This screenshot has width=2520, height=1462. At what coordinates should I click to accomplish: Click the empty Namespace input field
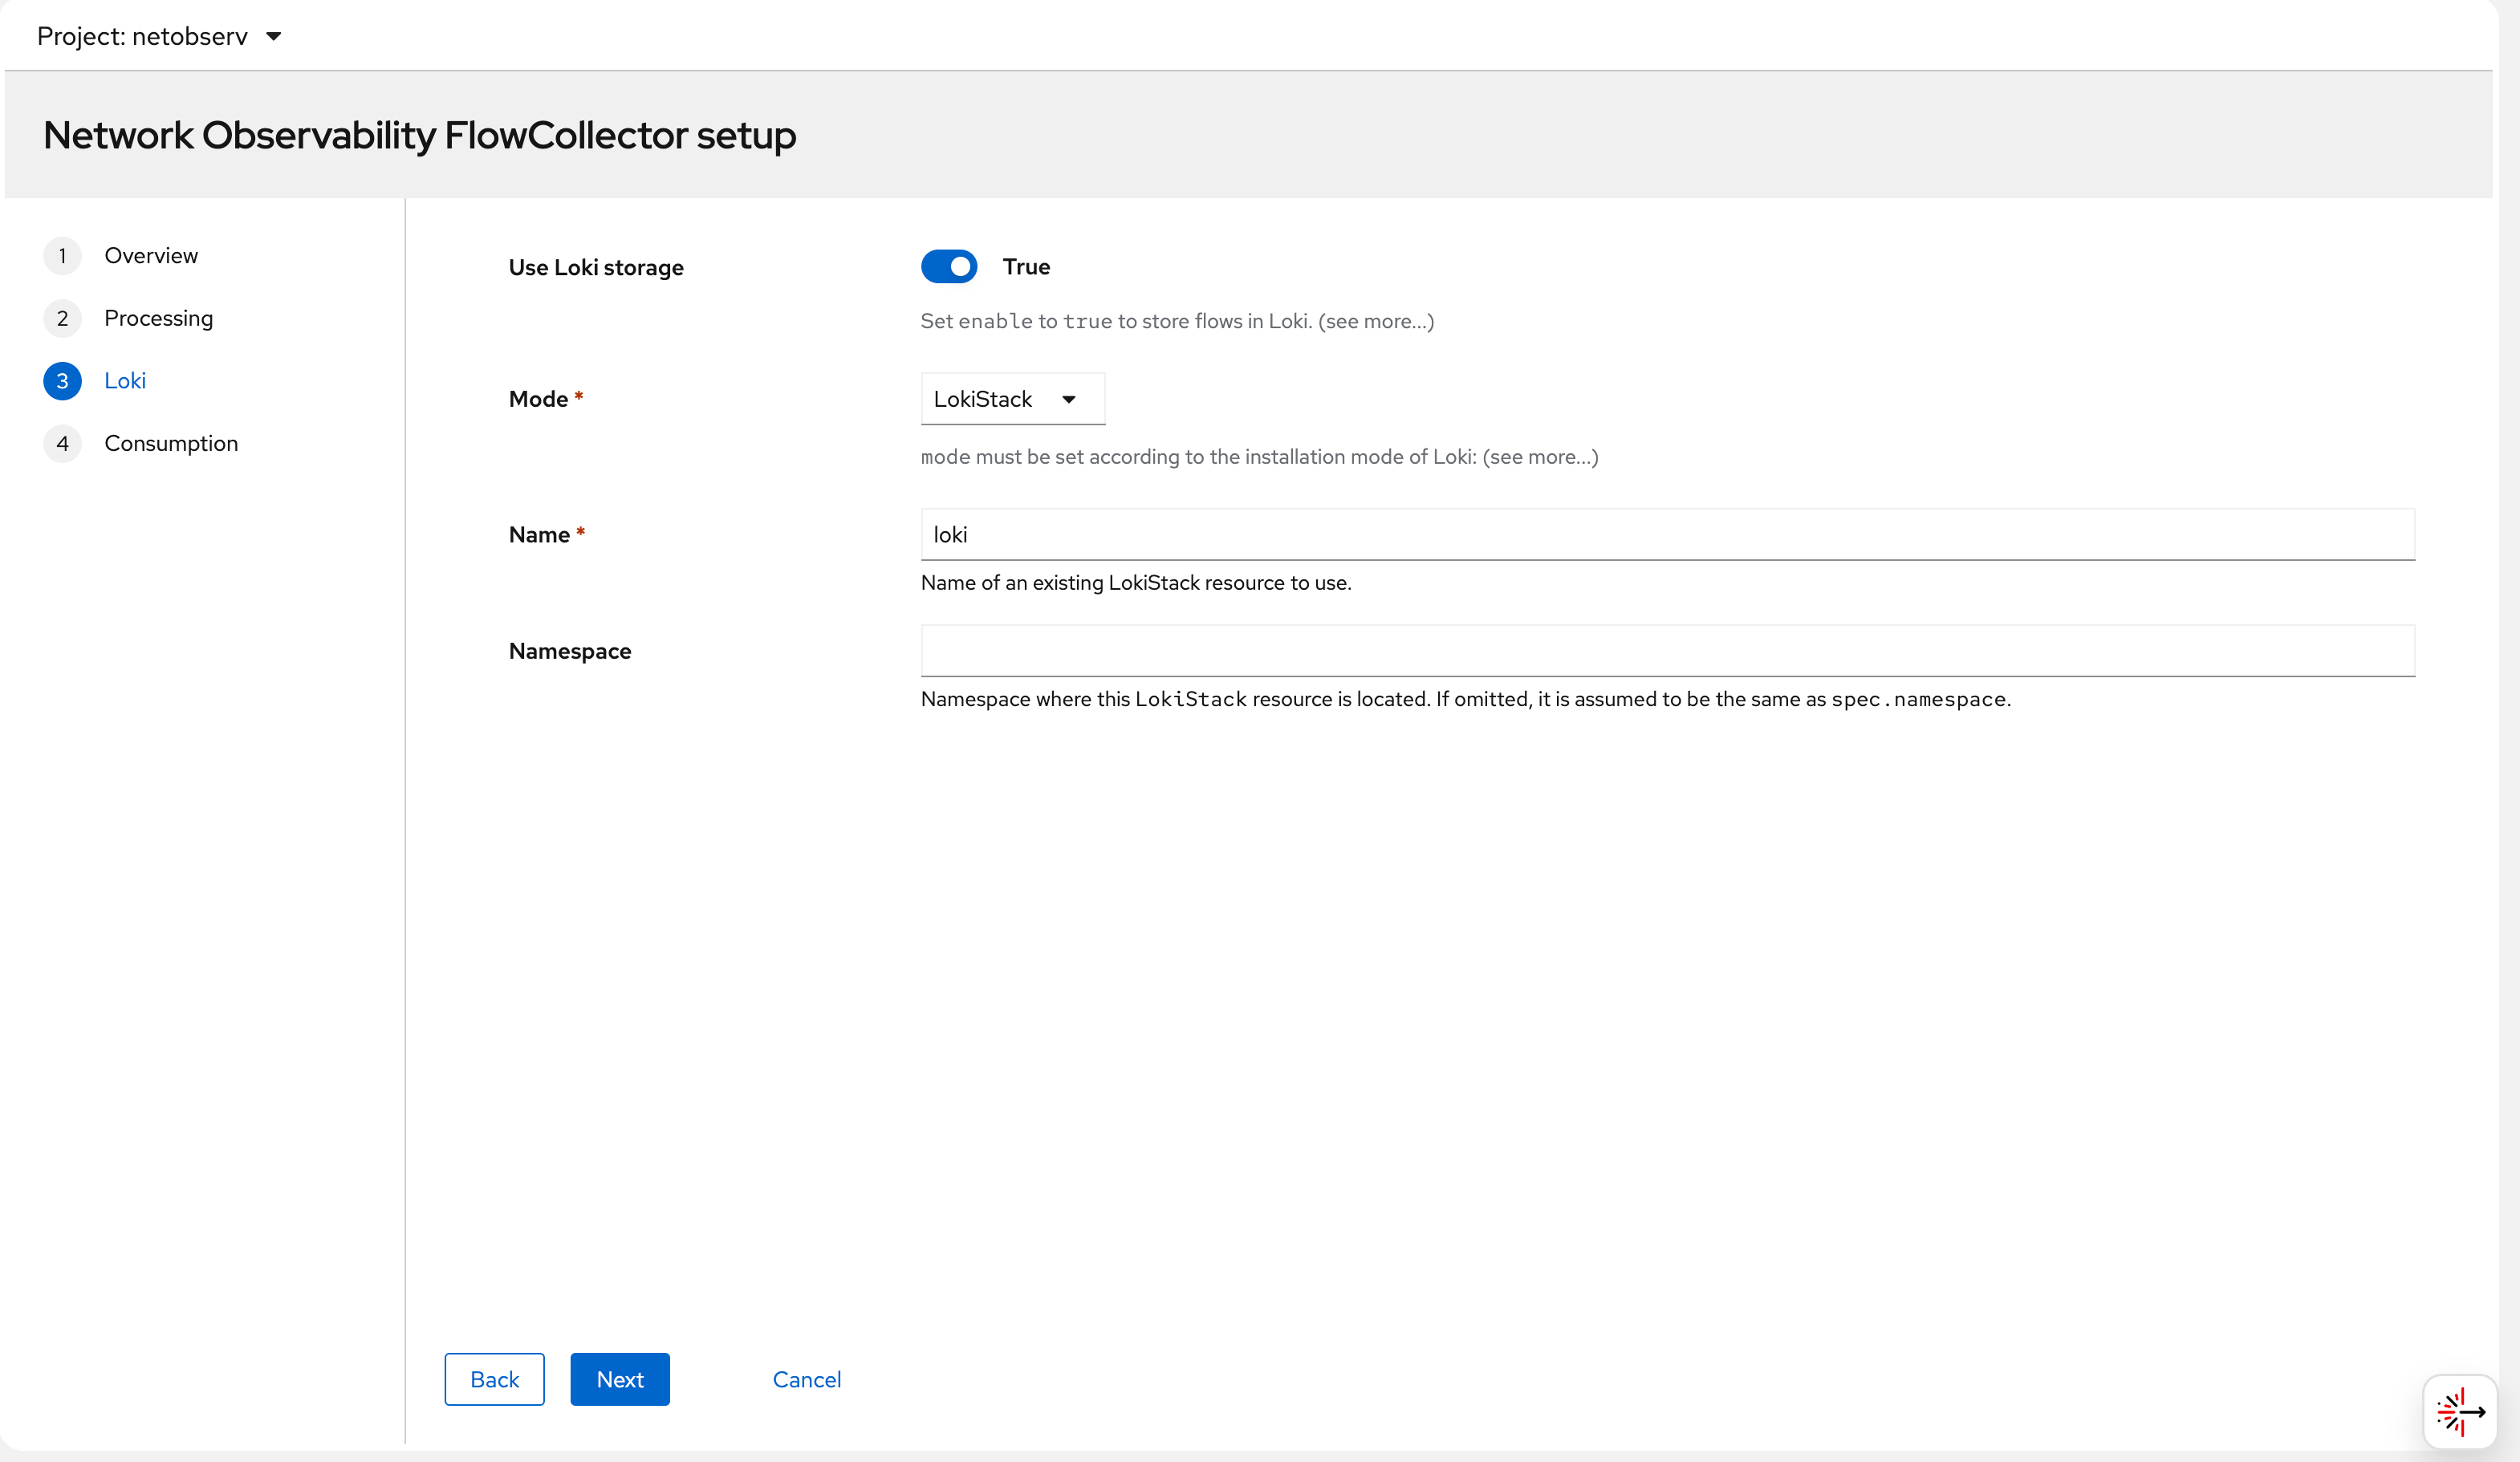[1666, 651]
